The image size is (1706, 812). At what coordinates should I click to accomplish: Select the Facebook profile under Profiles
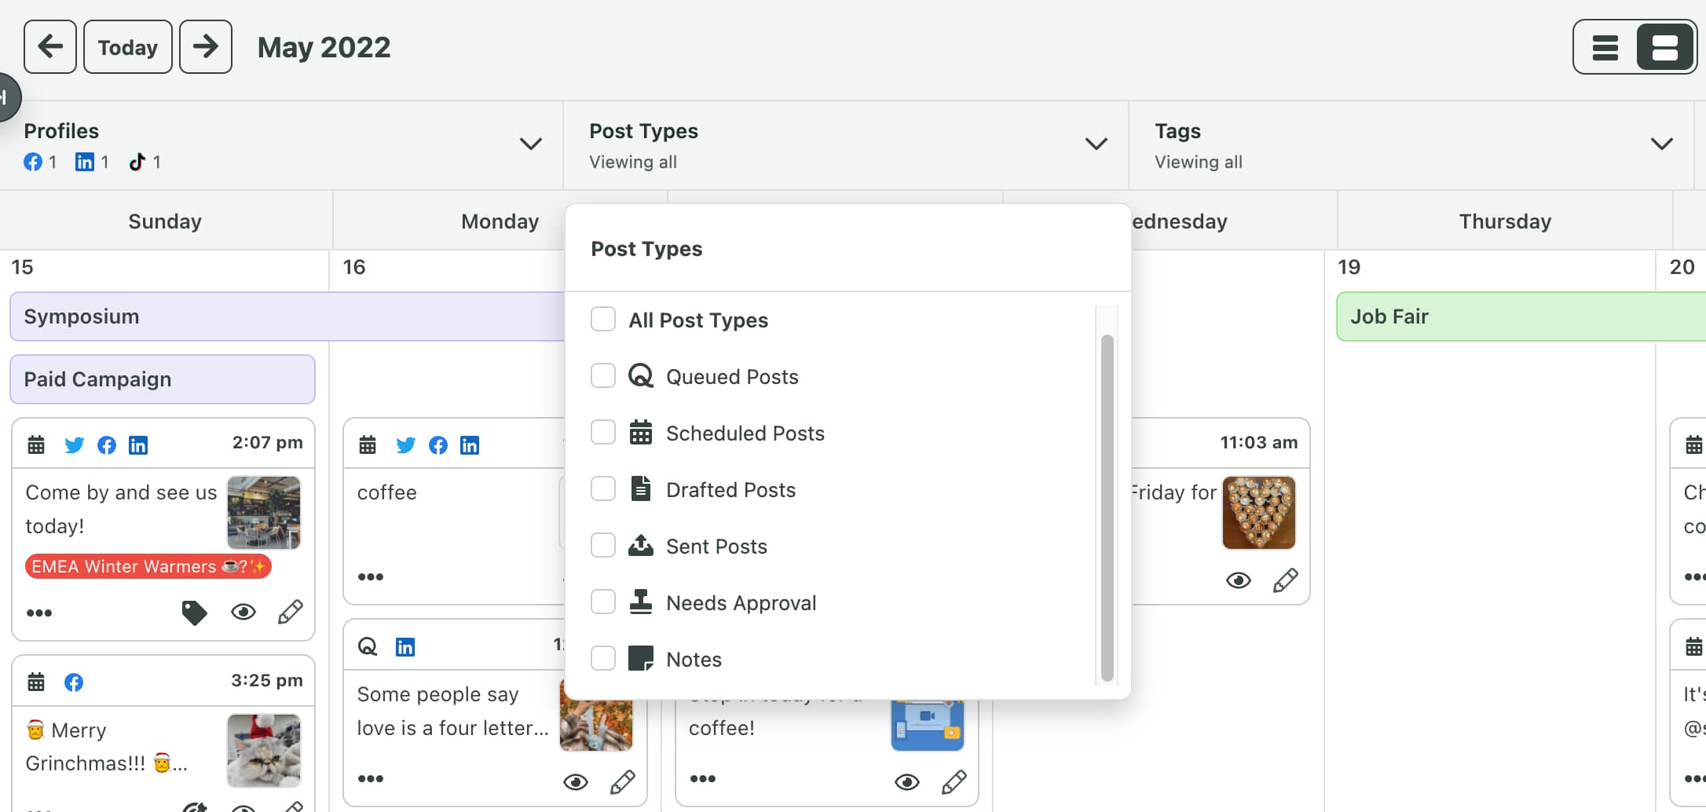(x=34, y=162)
